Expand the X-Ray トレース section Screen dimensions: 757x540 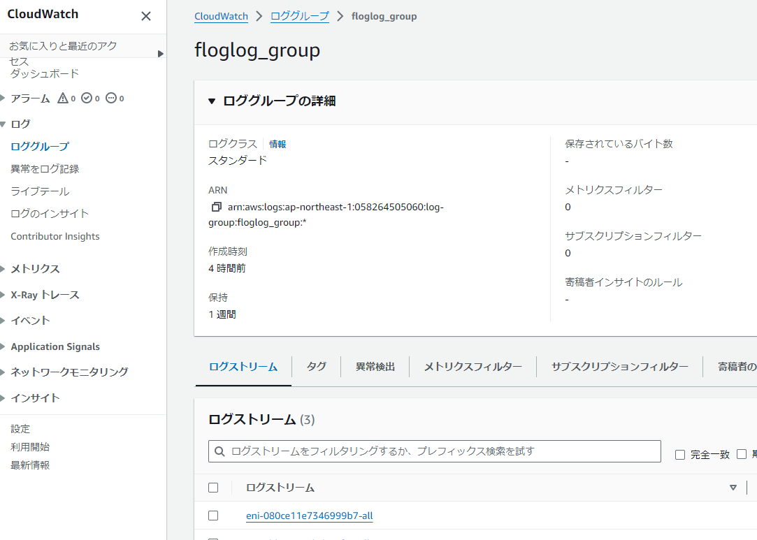pyautogui.click(x=2, y=295)
